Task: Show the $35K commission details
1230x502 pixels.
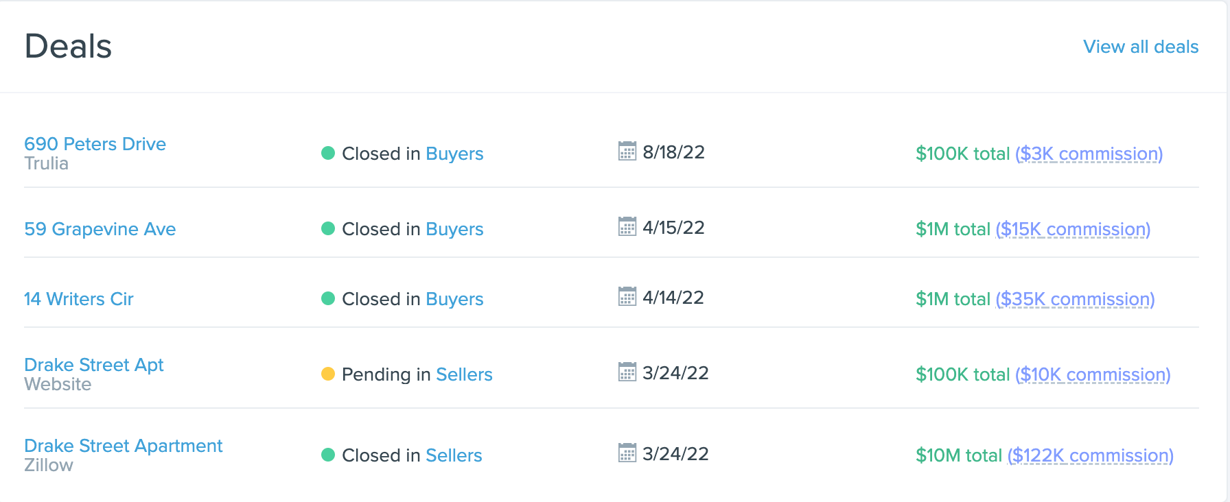Action: tap(1075, 299)
